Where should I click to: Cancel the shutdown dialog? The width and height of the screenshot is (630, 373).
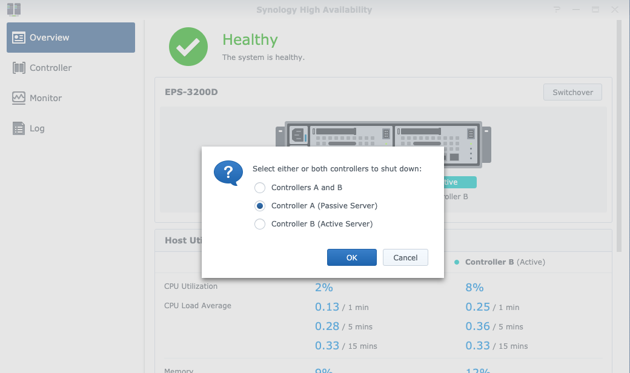tap(405, 257)
